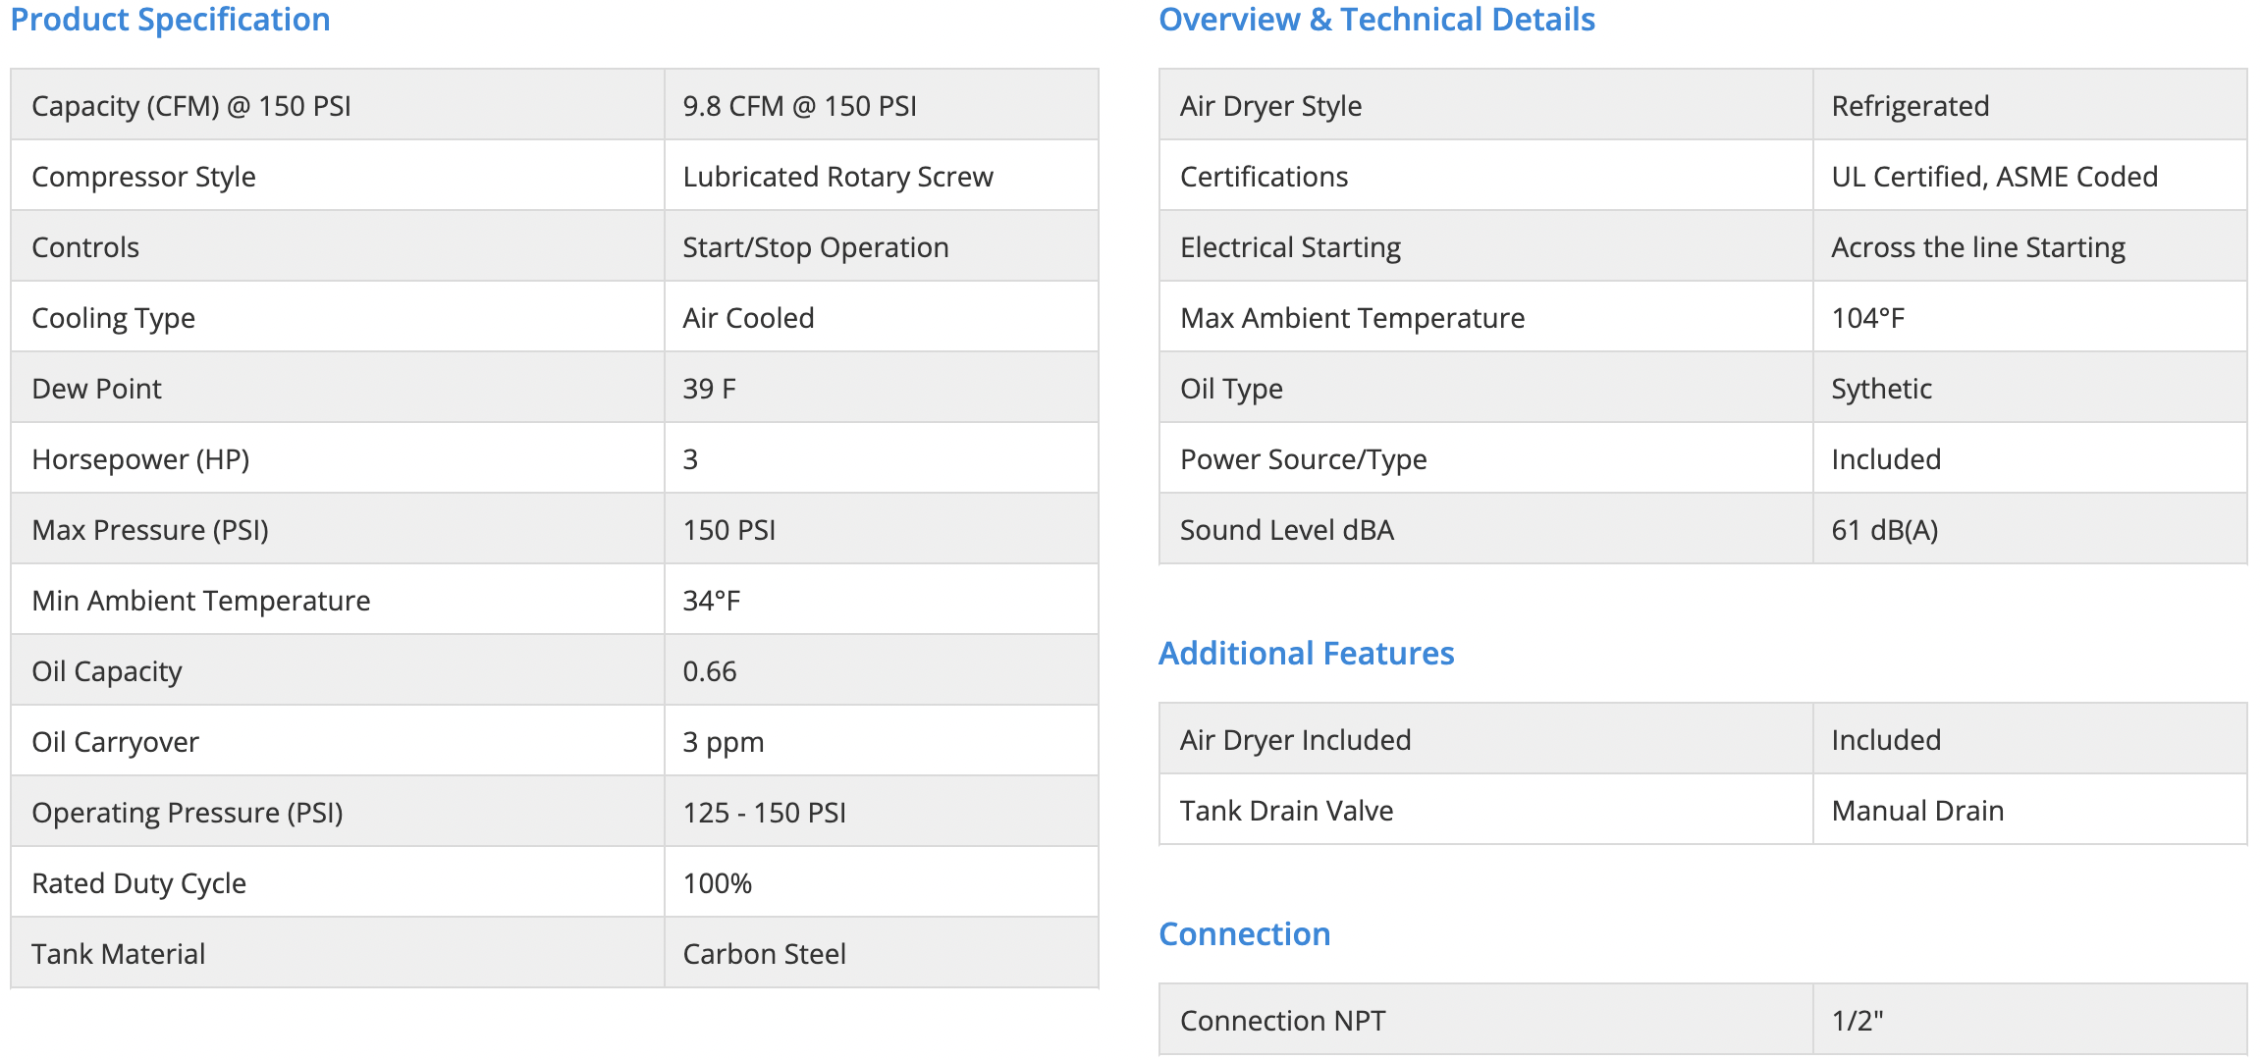2262x1060 pixels.
Task: Click the Dew Point 39 F value
Action: coord(709,389)
